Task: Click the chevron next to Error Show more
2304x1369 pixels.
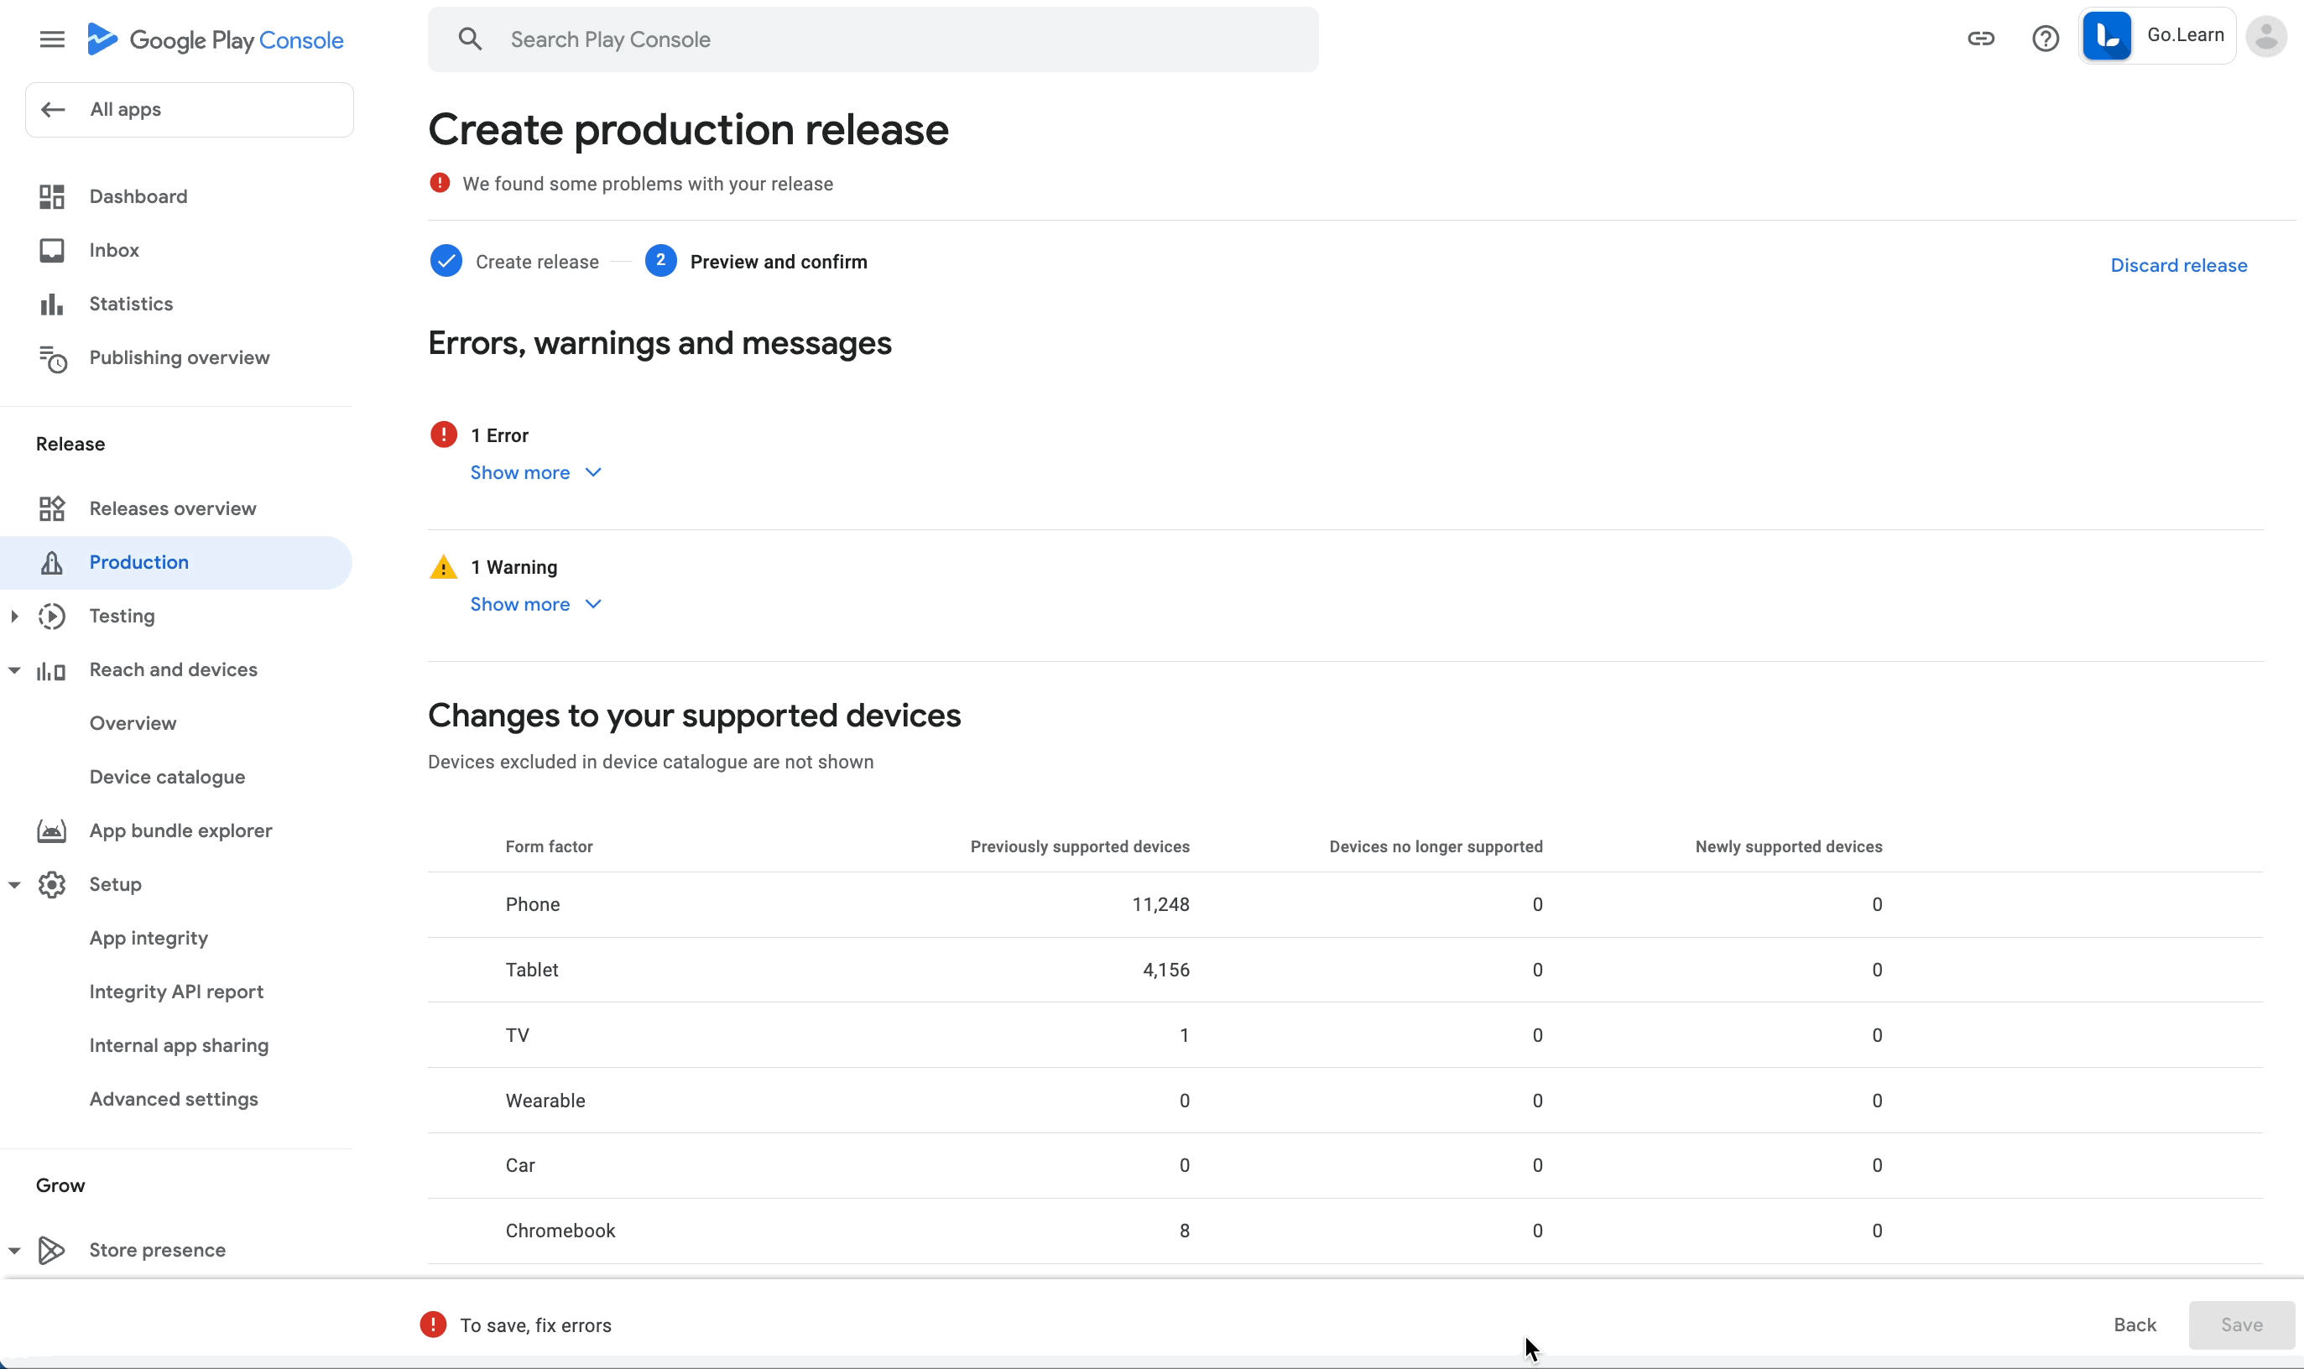Action: [x=593, y=472]
